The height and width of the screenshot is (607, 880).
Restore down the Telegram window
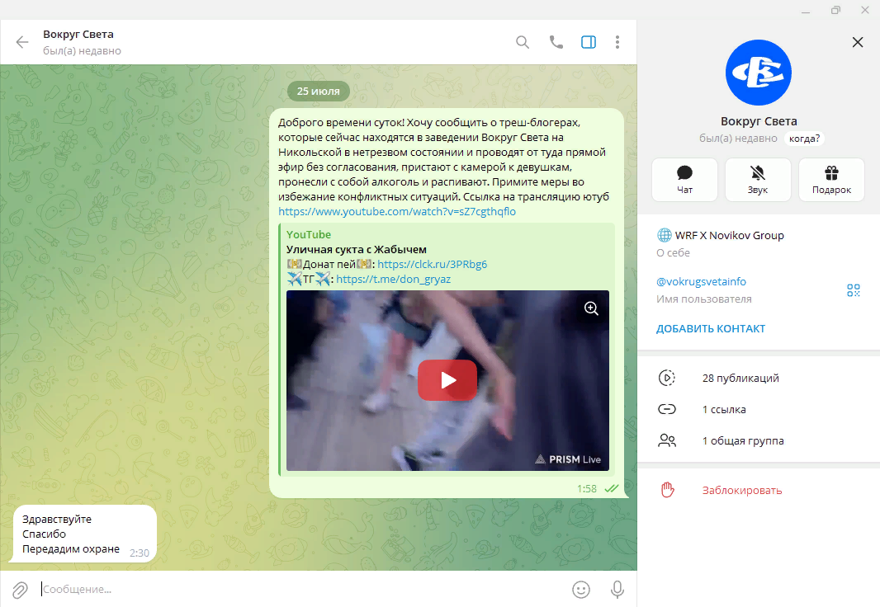point(835,10)
